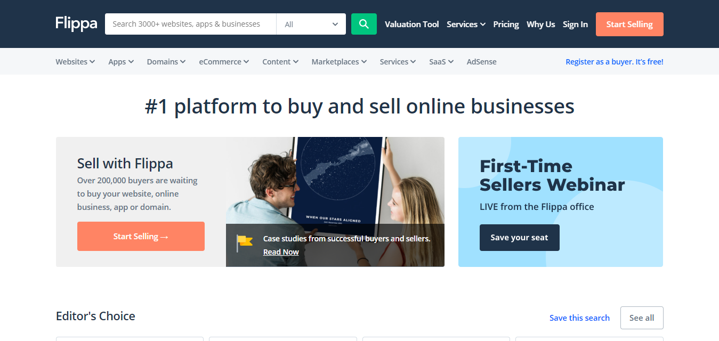Image resolution: width=719 pixels, height=341 pixels.
Task: Focus the website search input field
Action: click(190, 24)
